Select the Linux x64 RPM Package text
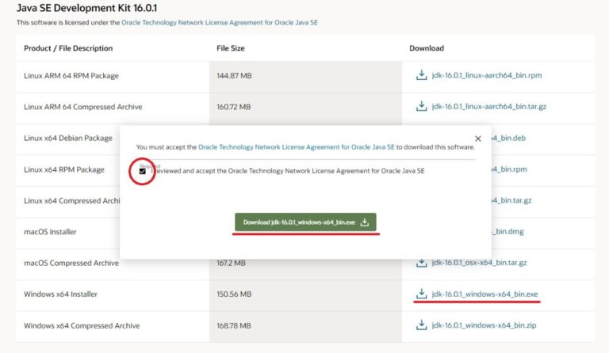This screenshot has width=609, height=353. coord(64,169)
